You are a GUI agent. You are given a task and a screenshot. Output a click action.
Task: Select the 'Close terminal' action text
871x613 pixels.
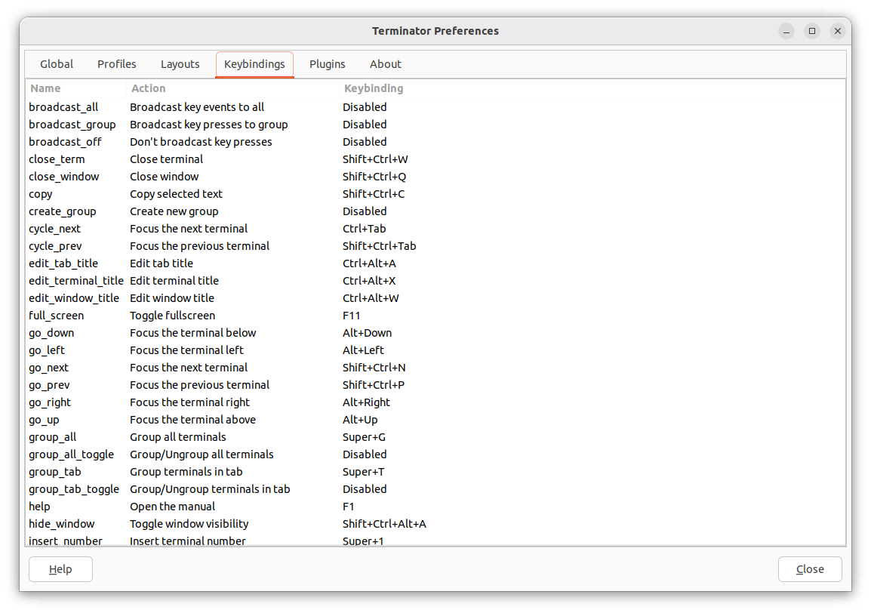(167, 159)
